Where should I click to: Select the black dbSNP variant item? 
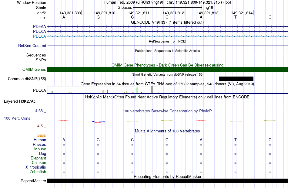pos(236,79)
